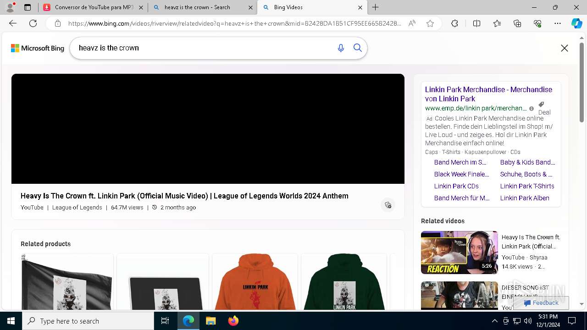Image resolution: width=587 pixels, height=330 pixels.
Task: Click the taskbar search box
Action: point(88,321)
